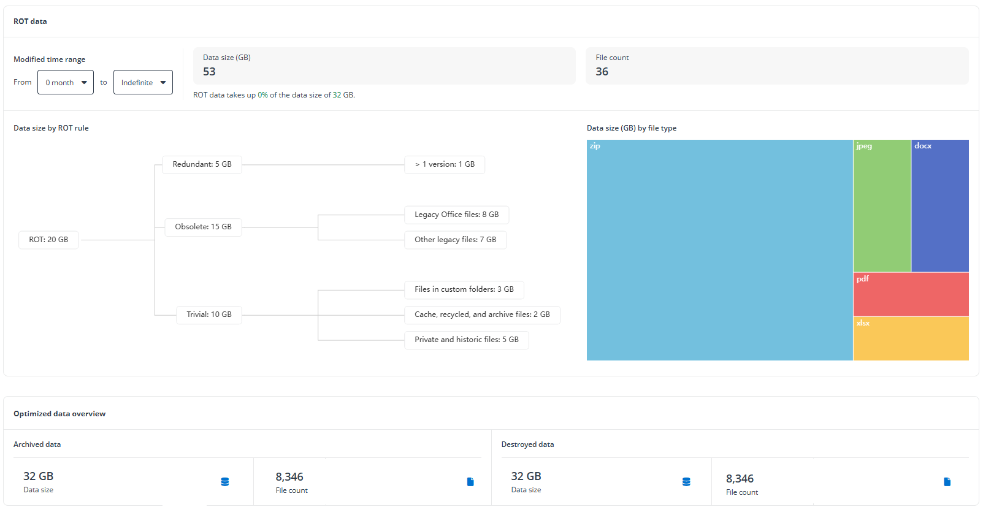Select the 'ROT: 20 GB' root node
Viewport: 983px width, 507px height.
click(x=48, y=240)
